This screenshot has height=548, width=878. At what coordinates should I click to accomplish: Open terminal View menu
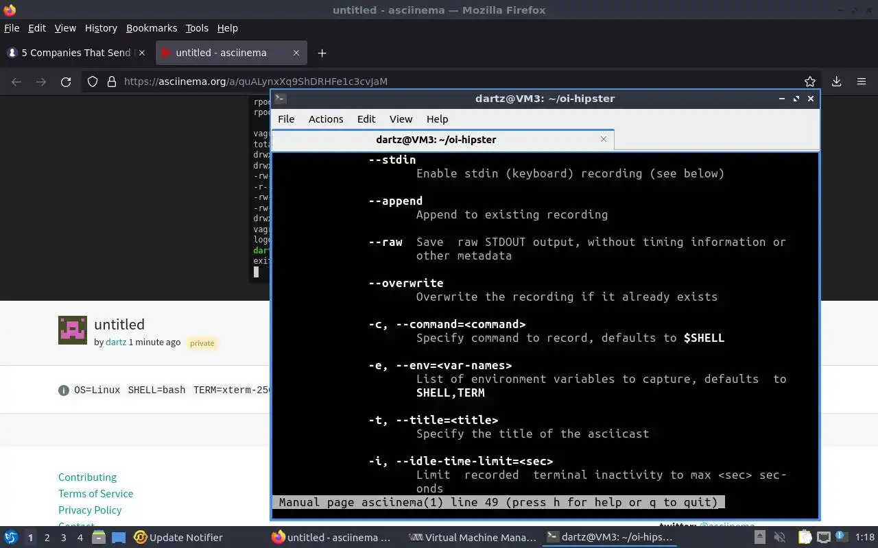pyautogui.click(x=401, y=119)
